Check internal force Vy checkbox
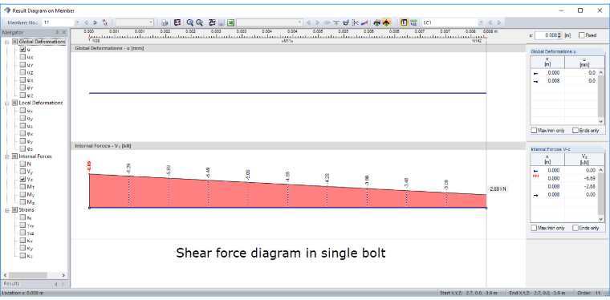Screen dimensions: 610x300 coord(23,172)
